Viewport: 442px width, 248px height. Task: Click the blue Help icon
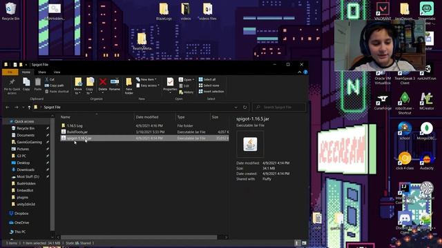coord(305,72)
